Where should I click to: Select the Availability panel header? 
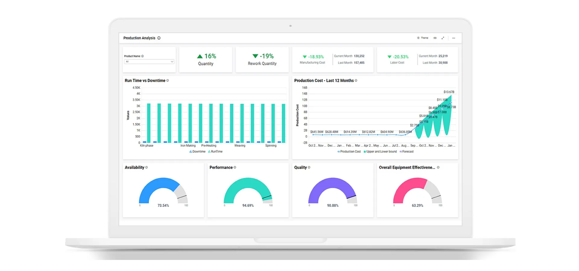[134, 167]
